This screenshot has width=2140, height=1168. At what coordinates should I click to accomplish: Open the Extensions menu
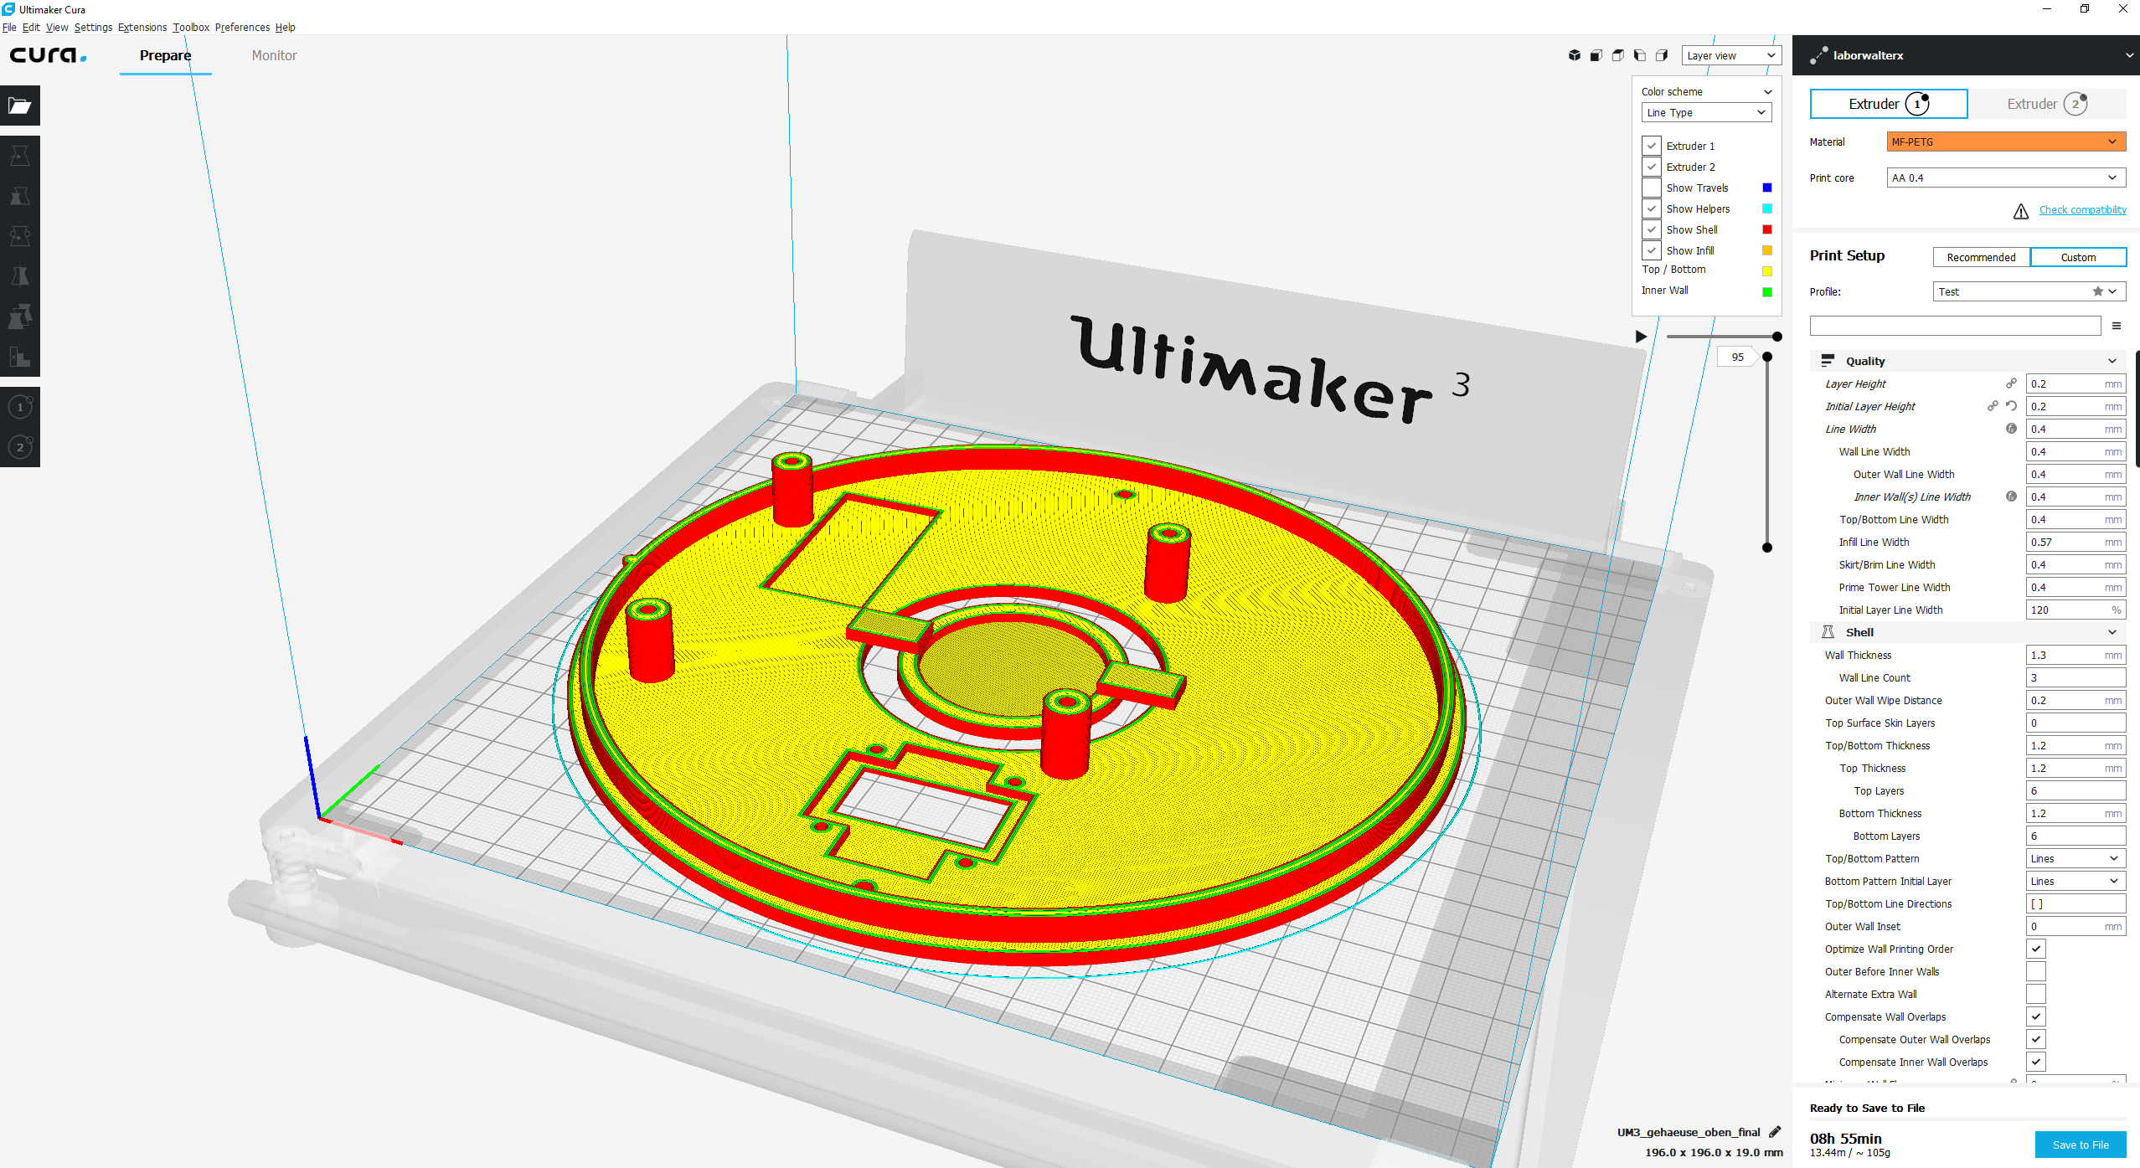[x=142, y=27]
